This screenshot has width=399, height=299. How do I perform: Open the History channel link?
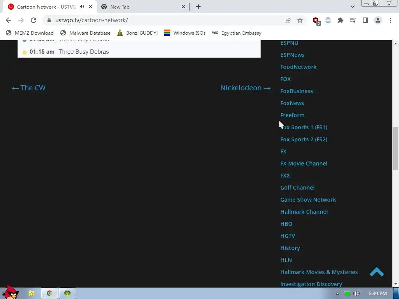290,248
